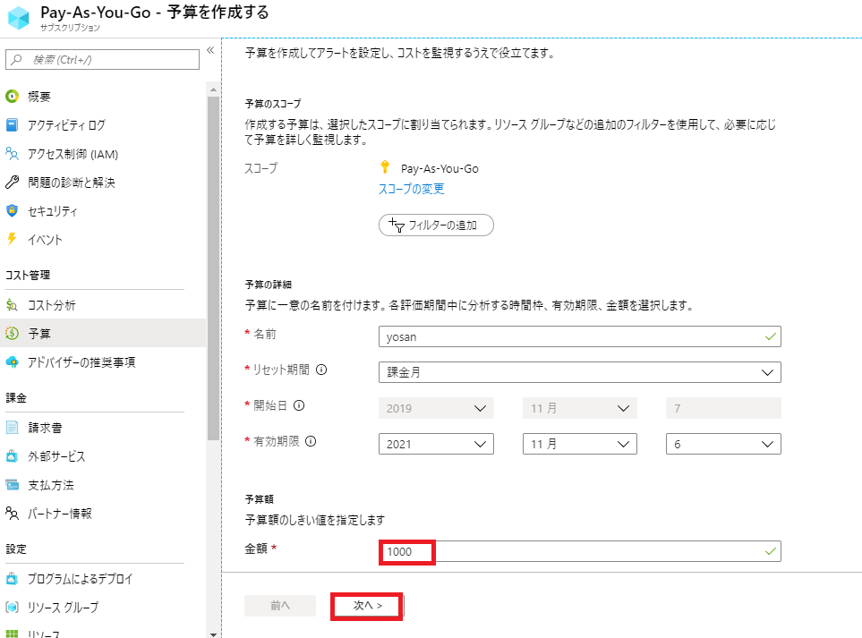Collapse the sidebar with double chevron
Viewport: 862px width, 638px height.
[210, 50]
